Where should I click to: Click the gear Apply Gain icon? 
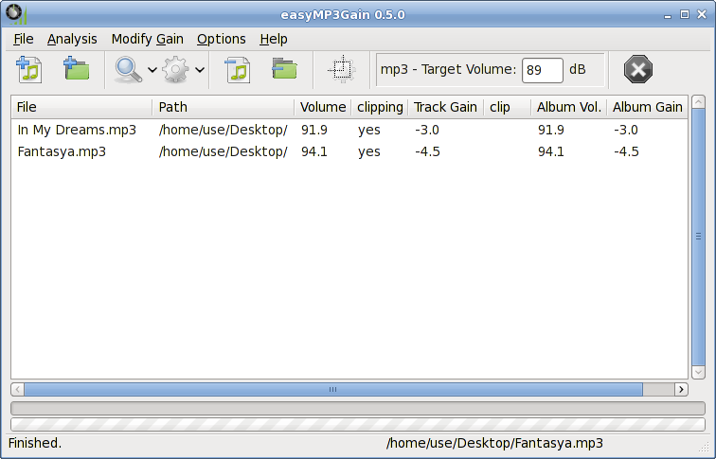tap(176, 70)
